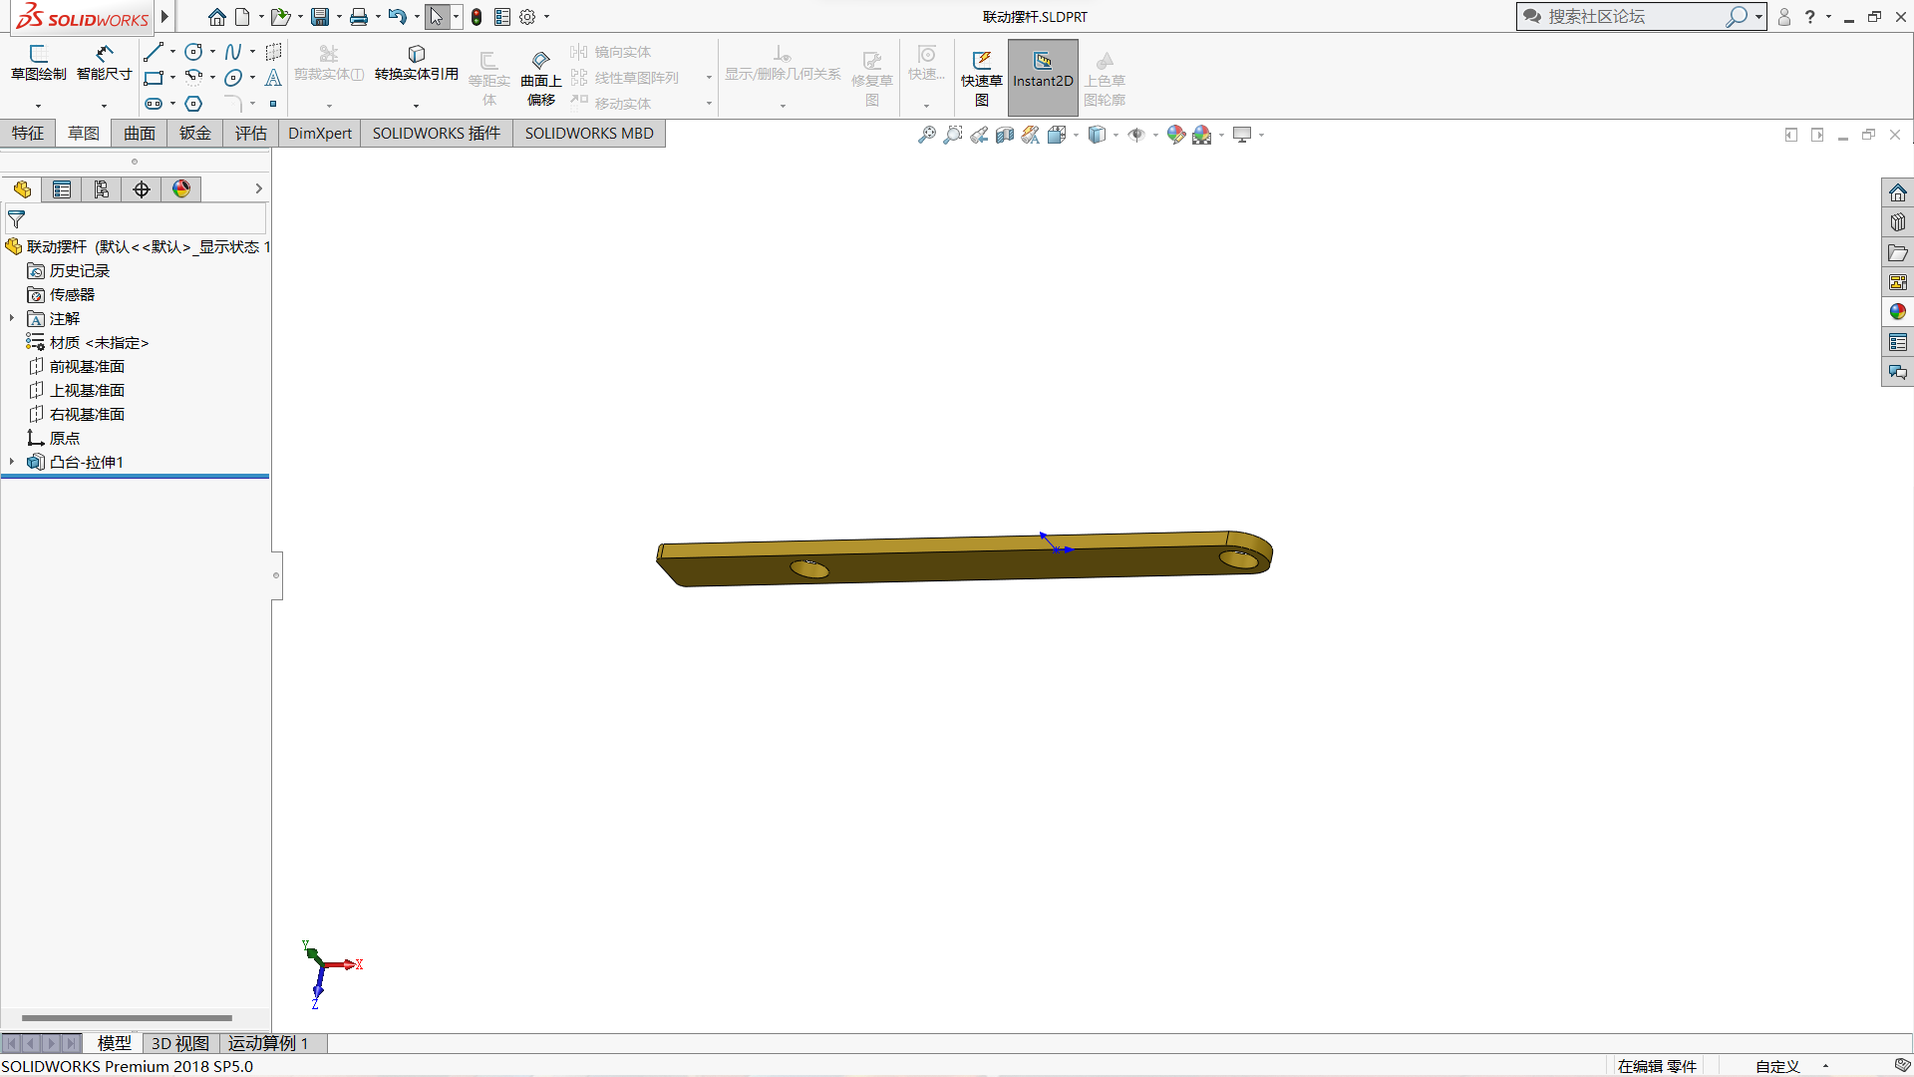Viewport: 1914px width, 1077px height.
Task: Toggle the Hide/Show Items eye icon
Action: point(1135,135)
